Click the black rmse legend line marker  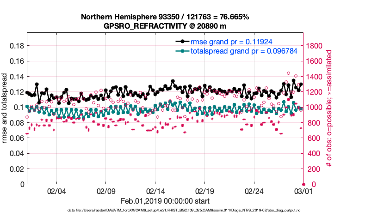tap(183, 42)
